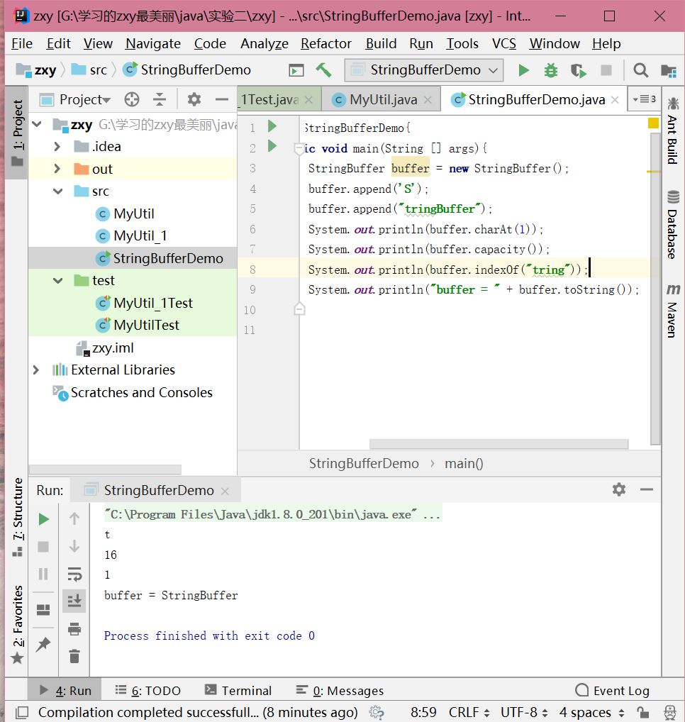Viewport: 685px width, 722px height.
Task: Open the Terminal tool window
Action: (x=238, y=691)
